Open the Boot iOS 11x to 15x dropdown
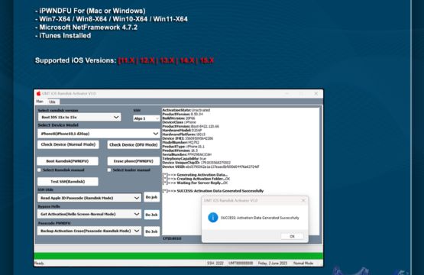This screenshot has width=424, height=275. pos(79,117)
